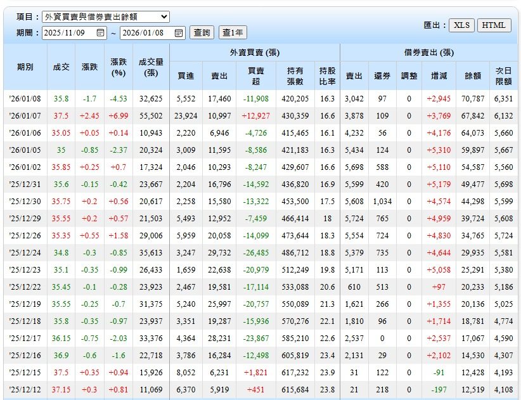Select the date cell '26/01/07
521x400 pixels.
[x=25, y=116]
